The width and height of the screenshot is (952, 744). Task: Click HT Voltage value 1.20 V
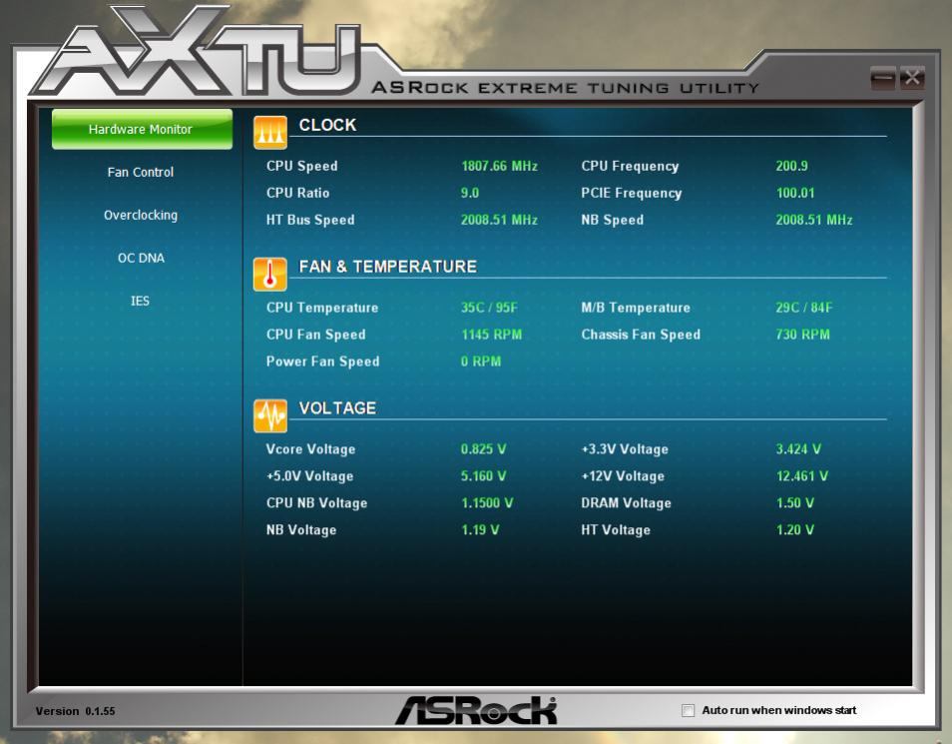[x=795, y=529]
